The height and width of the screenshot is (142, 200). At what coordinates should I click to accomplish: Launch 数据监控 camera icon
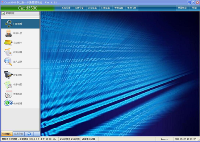click(x=8, y=75)
